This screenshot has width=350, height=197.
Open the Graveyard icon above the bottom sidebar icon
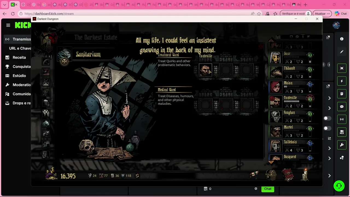click(46, 144)
